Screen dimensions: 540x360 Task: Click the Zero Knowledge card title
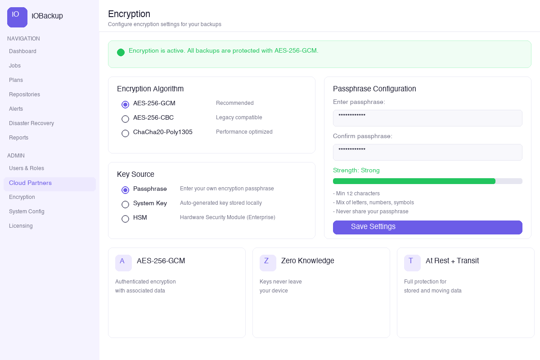point(308,261)
